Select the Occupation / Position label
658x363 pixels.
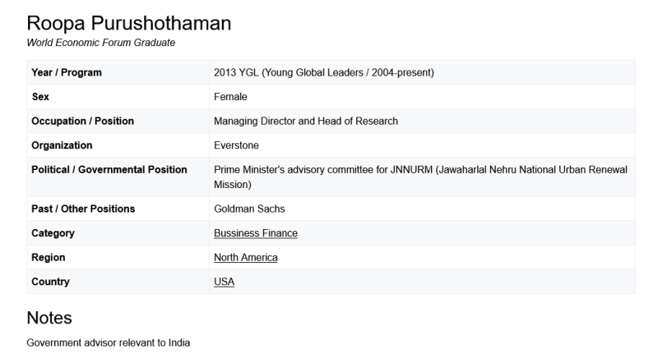tap(82, 121)
